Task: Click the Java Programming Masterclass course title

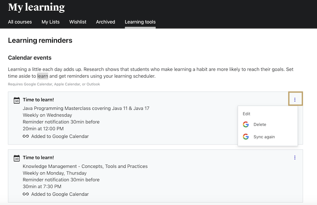Action: [x=86, y=108]
